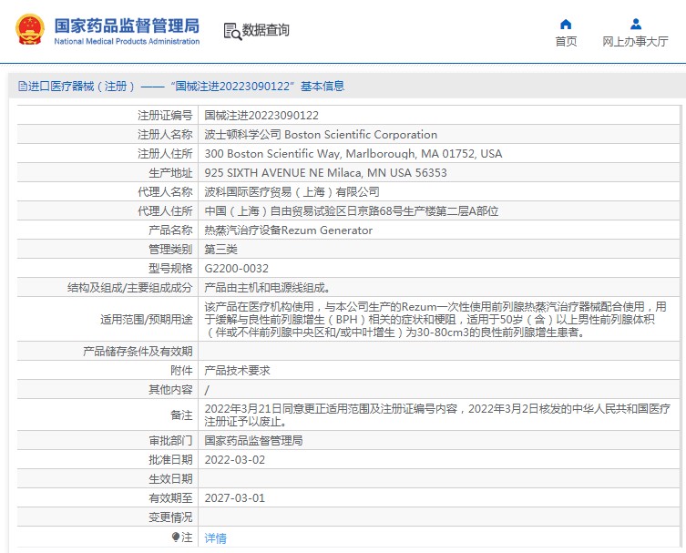Click the 代理人名称 row label
The image size is (686, 553).
[165, 191]
